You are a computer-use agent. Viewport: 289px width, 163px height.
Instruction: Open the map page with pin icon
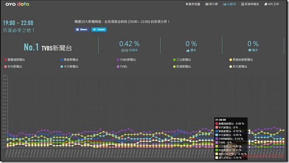tap(193, 4)
